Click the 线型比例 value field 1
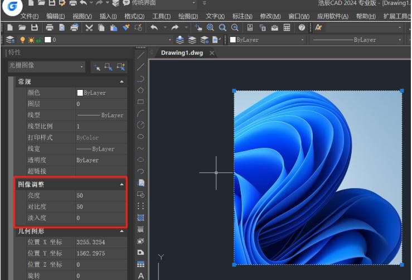This screenshot has height=280, width=412. [x=101, y=126]
